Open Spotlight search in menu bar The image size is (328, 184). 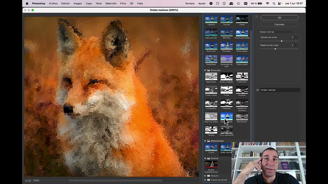tap(274, 4)
